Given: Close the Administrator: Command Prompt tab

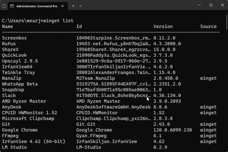Looking at the screenshot, I should (63, 6).
